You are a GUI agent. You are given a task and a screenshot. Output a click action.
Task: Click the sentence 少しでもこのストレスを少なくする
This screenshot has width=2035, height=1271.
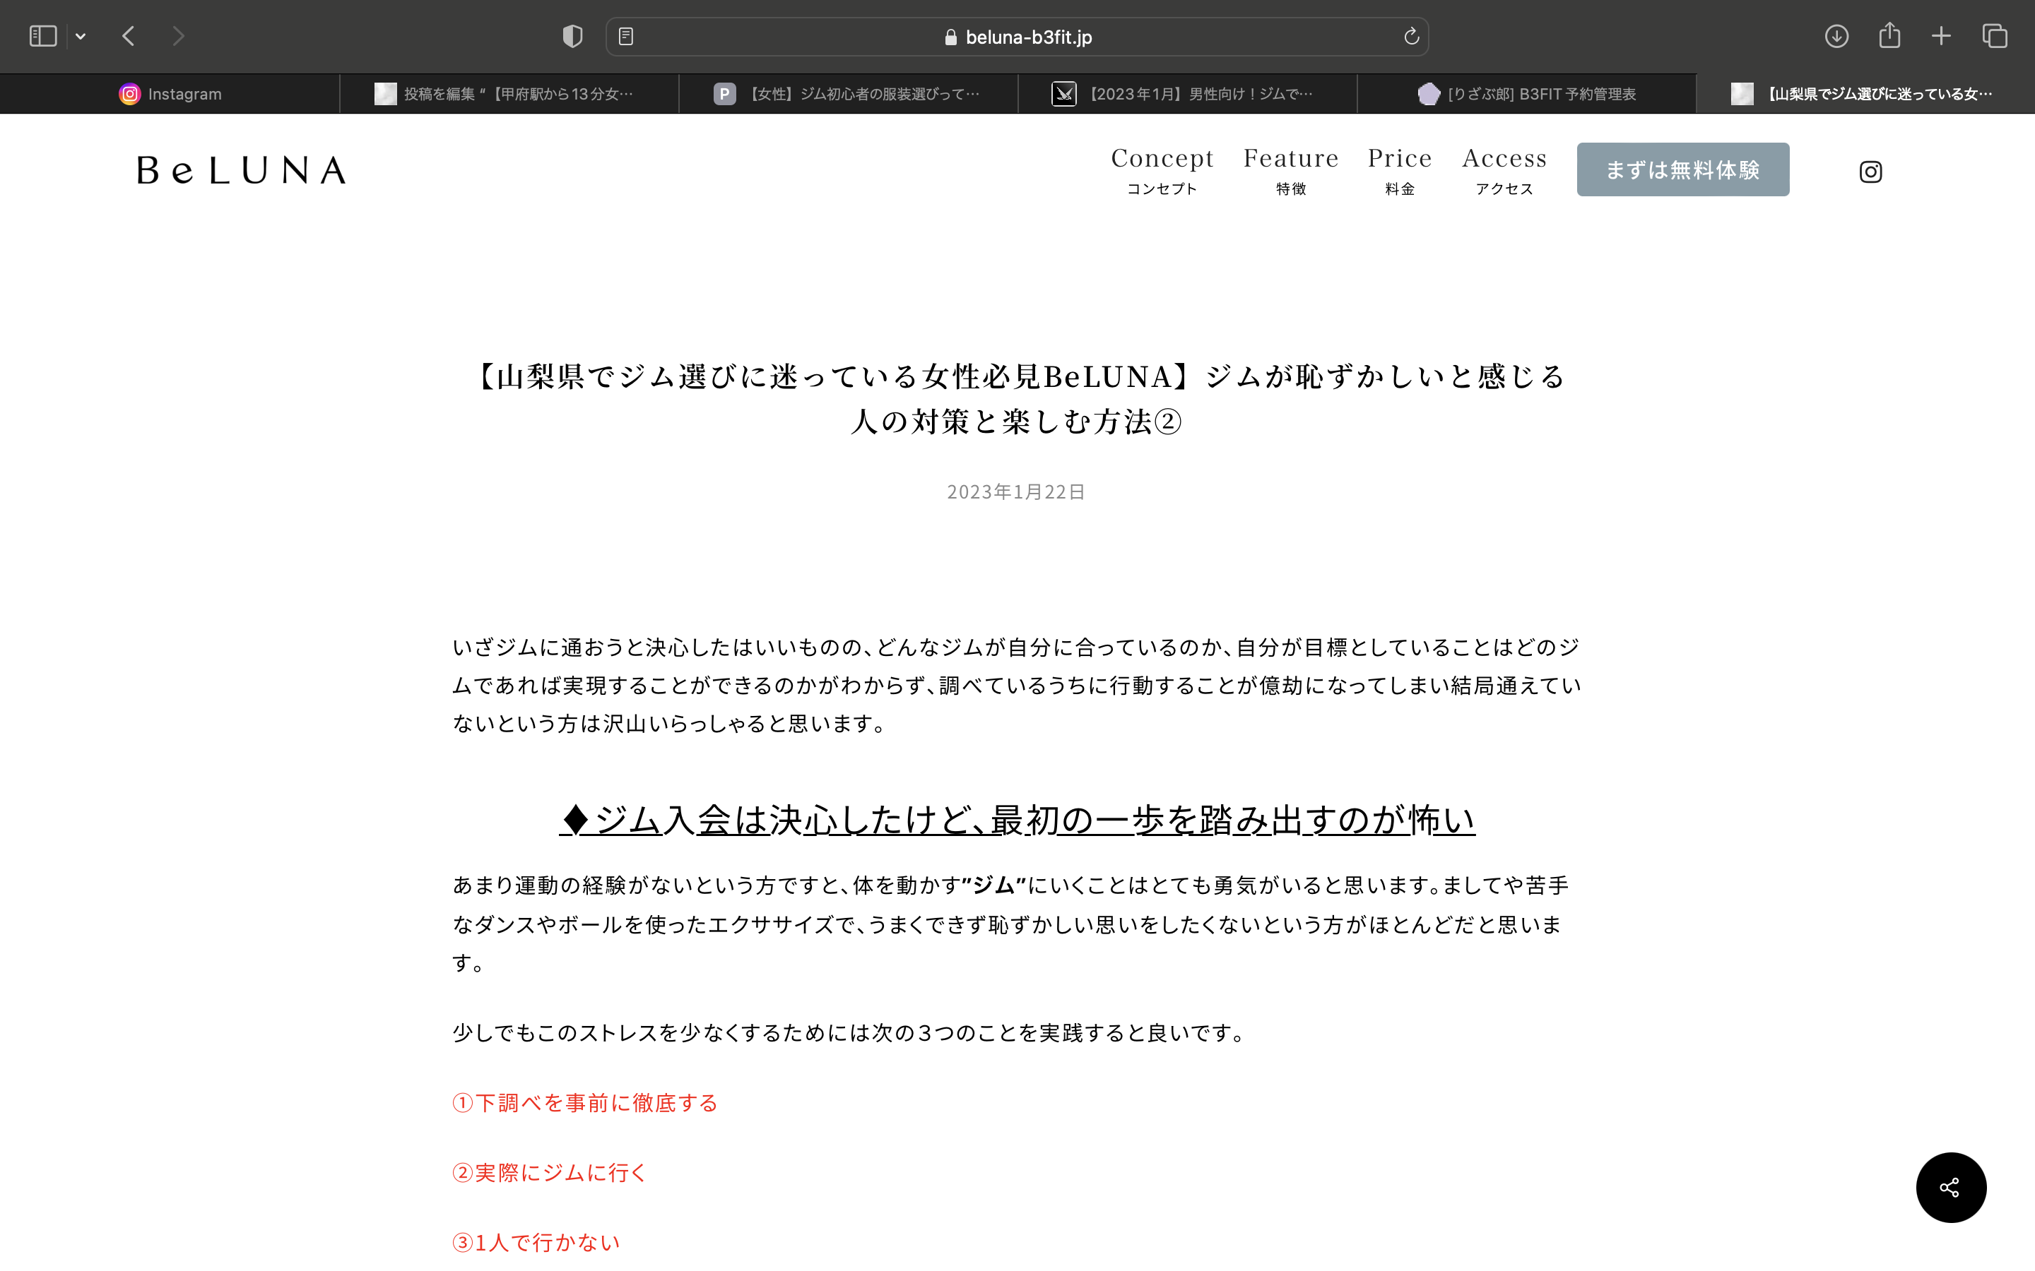click(850, 1032)
